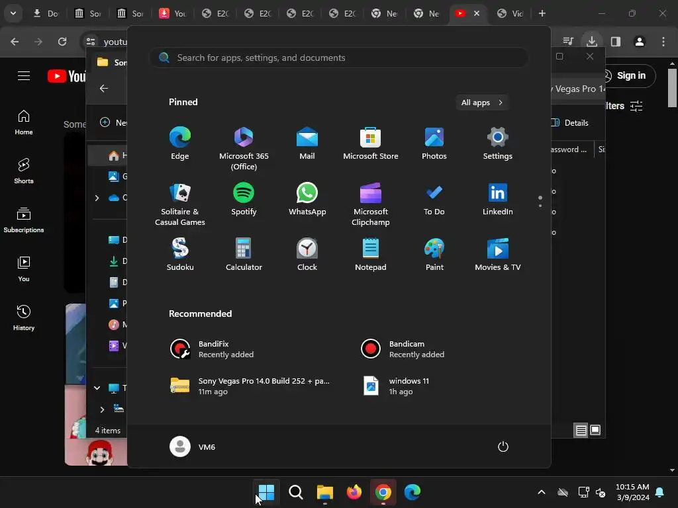
Task: Launch Microsoft 365 (Office) app
Action: coord(244,149)
